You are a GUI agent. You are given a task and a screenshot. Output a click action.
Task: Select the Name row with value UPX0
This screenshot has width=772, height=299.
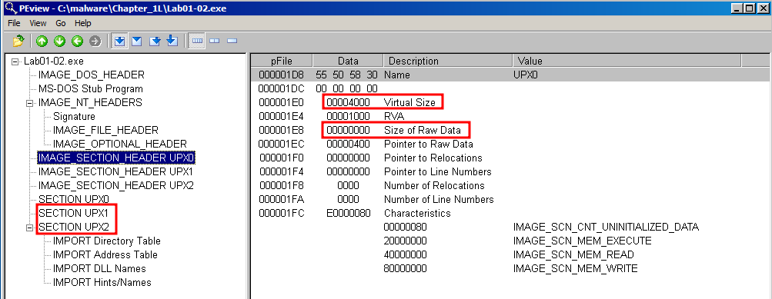pos(511,75)
